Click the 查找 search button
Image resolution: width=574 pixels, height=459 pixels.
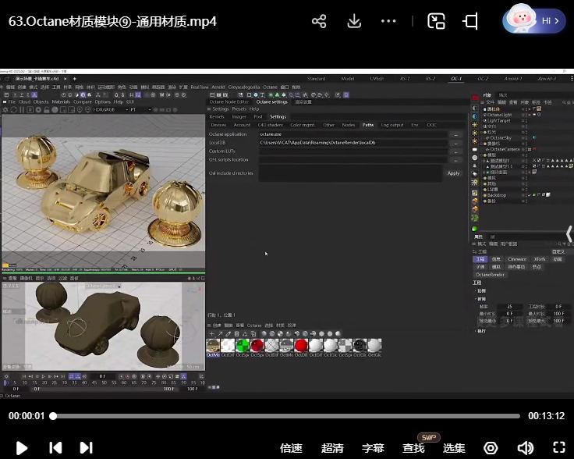pyautogui.click(x=413, y=448)
